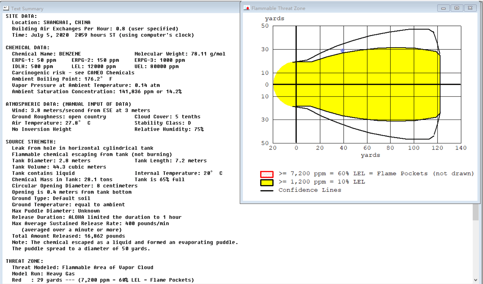Click 'Leak from hole in horizontal cylindrical tank'
483x284 pixels.
point(83,148)
